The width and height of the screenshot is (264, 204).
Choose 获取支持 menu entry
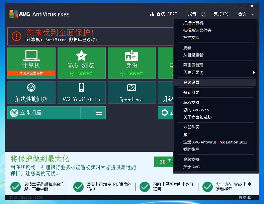(215, 103)
